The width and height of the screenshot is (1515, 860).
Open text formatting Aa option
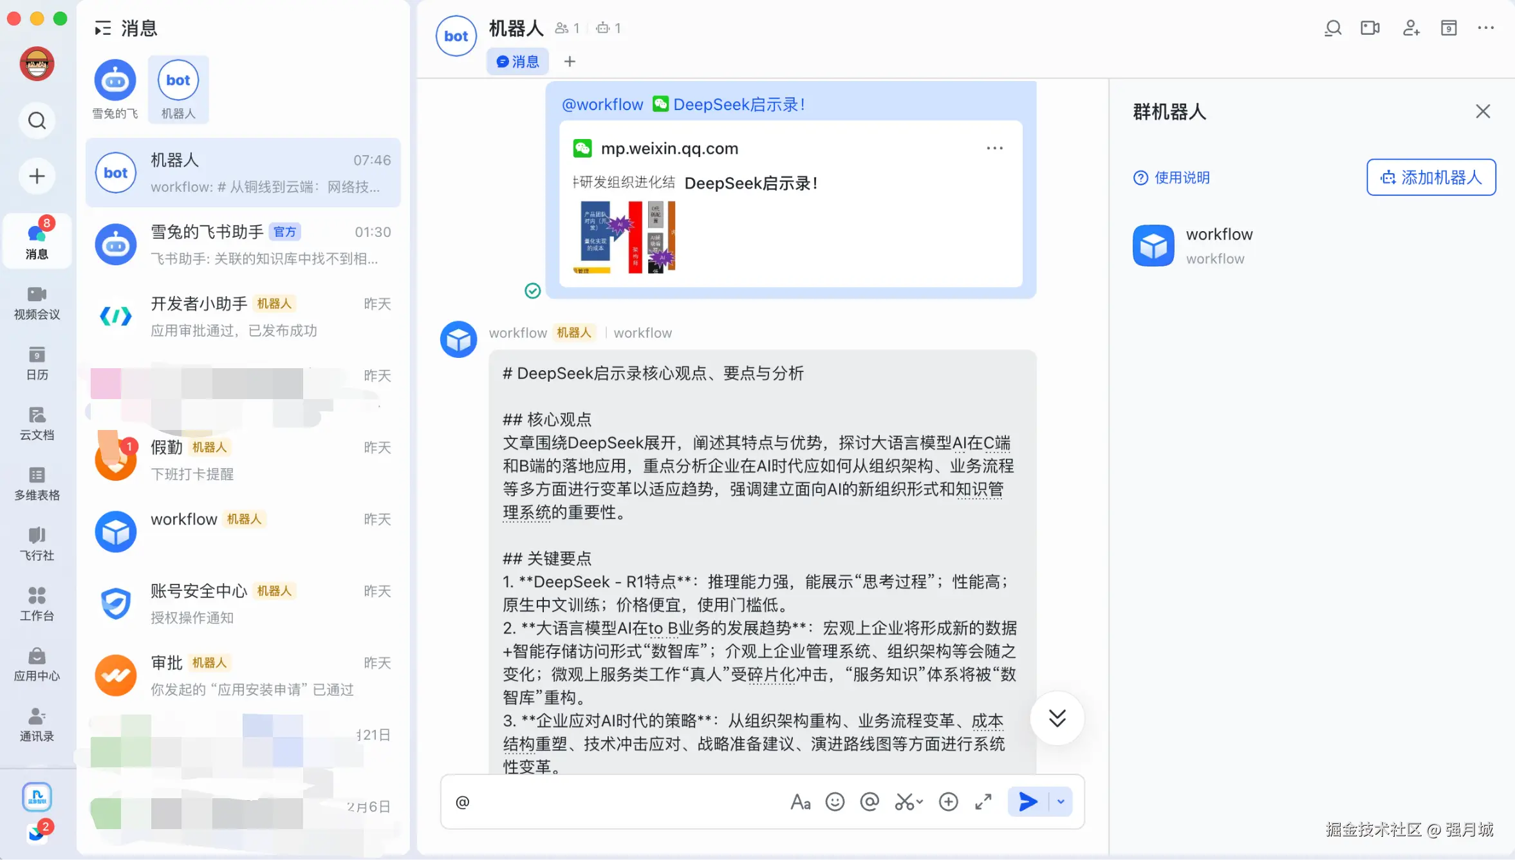point(800,801)
